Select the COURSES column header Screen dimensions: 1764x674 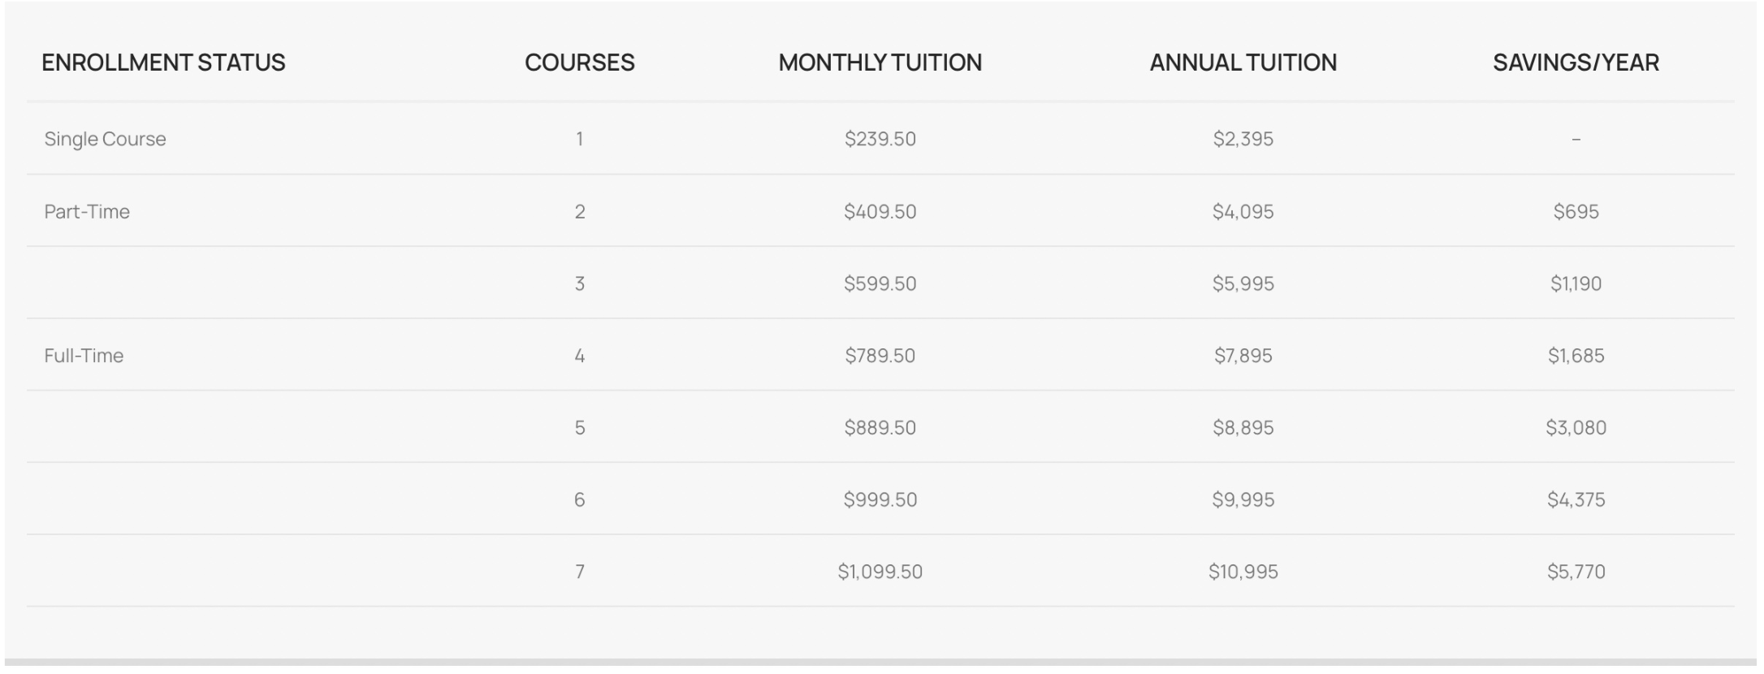[x=580, y=63]
